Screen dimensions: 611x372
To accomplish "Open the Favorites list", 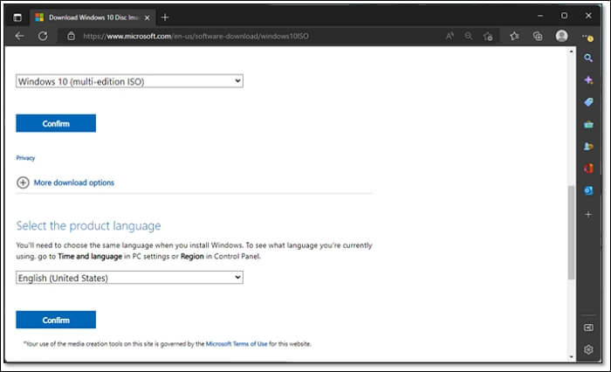I will (514, 37).
